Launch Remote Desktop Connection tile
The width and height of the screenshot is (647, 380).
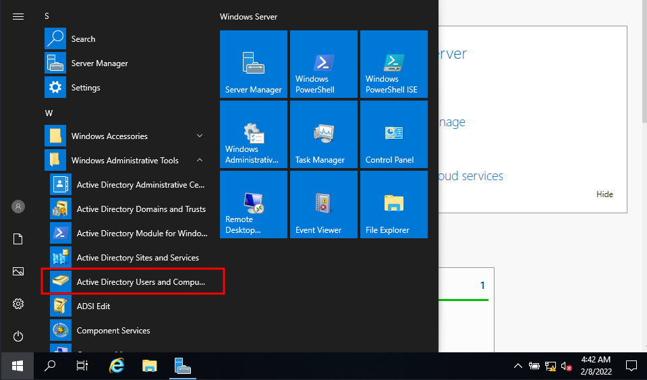tap(254, 205)
